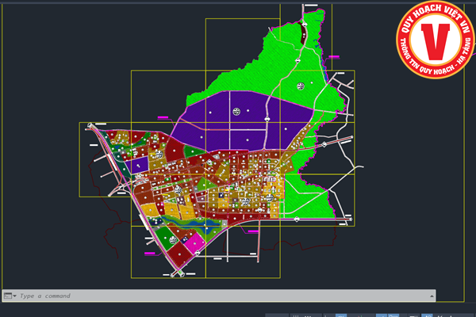476x317 pixels.
Task: Expand command history with the up arrow
Action: pos(432,296)
